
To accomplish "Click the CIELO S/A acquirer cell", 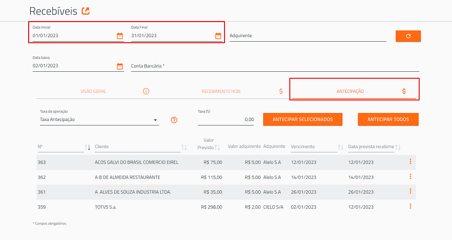I will (273, 207).
